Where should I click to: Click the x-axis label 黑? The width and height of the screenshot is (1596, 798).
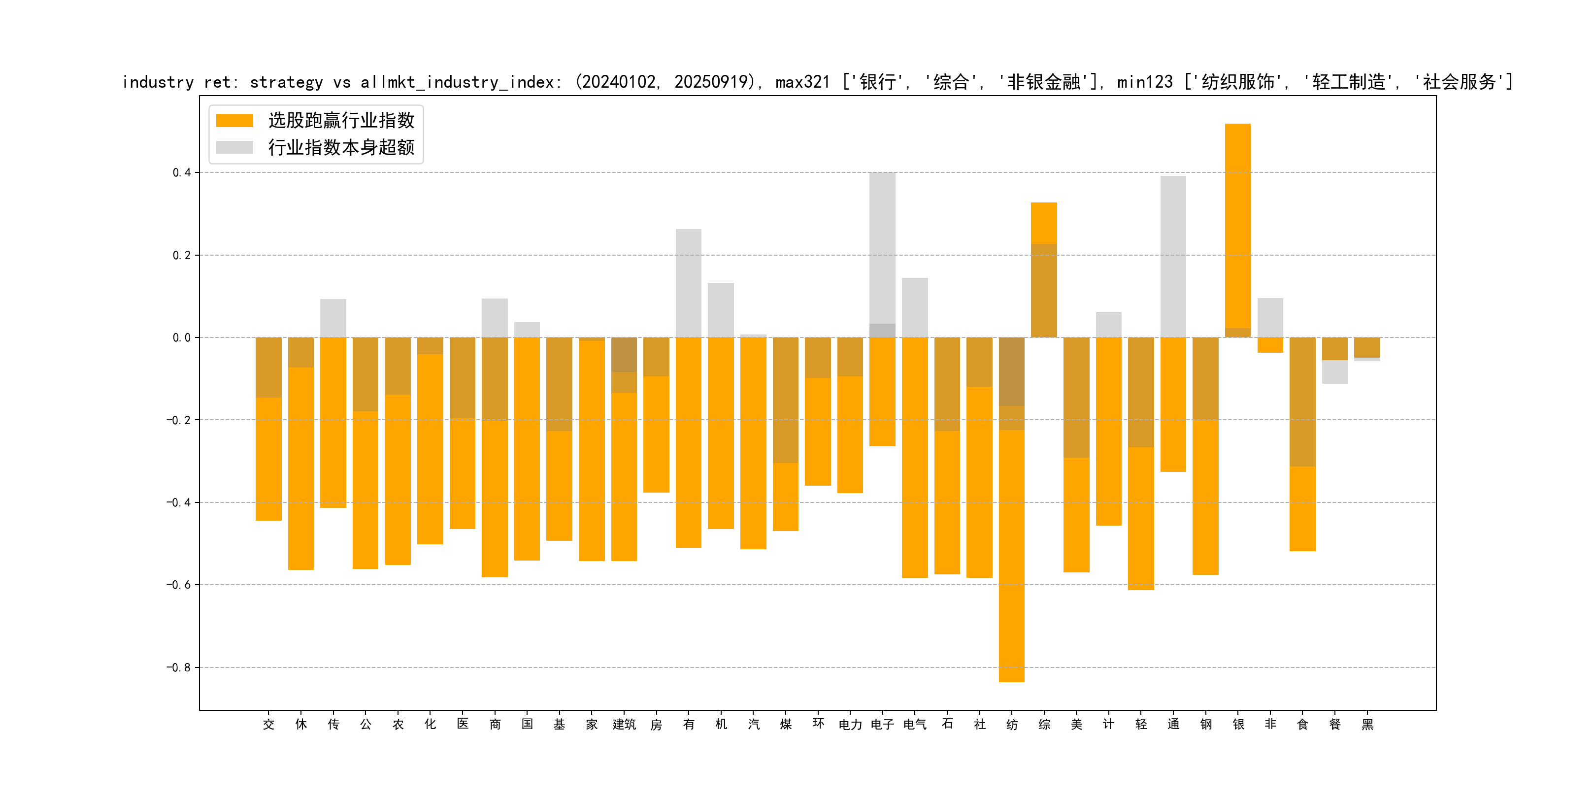(x=1367, y=724)
